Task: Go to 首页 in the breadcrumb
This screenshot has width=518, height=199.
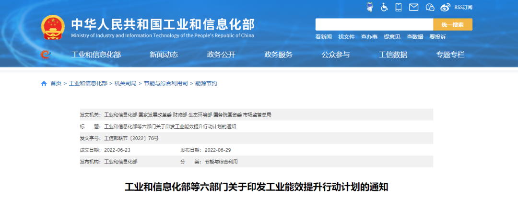Action: (x=56, y=84)
